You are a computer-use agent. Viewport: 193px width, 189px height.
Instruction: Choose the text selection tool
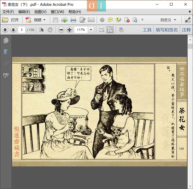point(42,30)
